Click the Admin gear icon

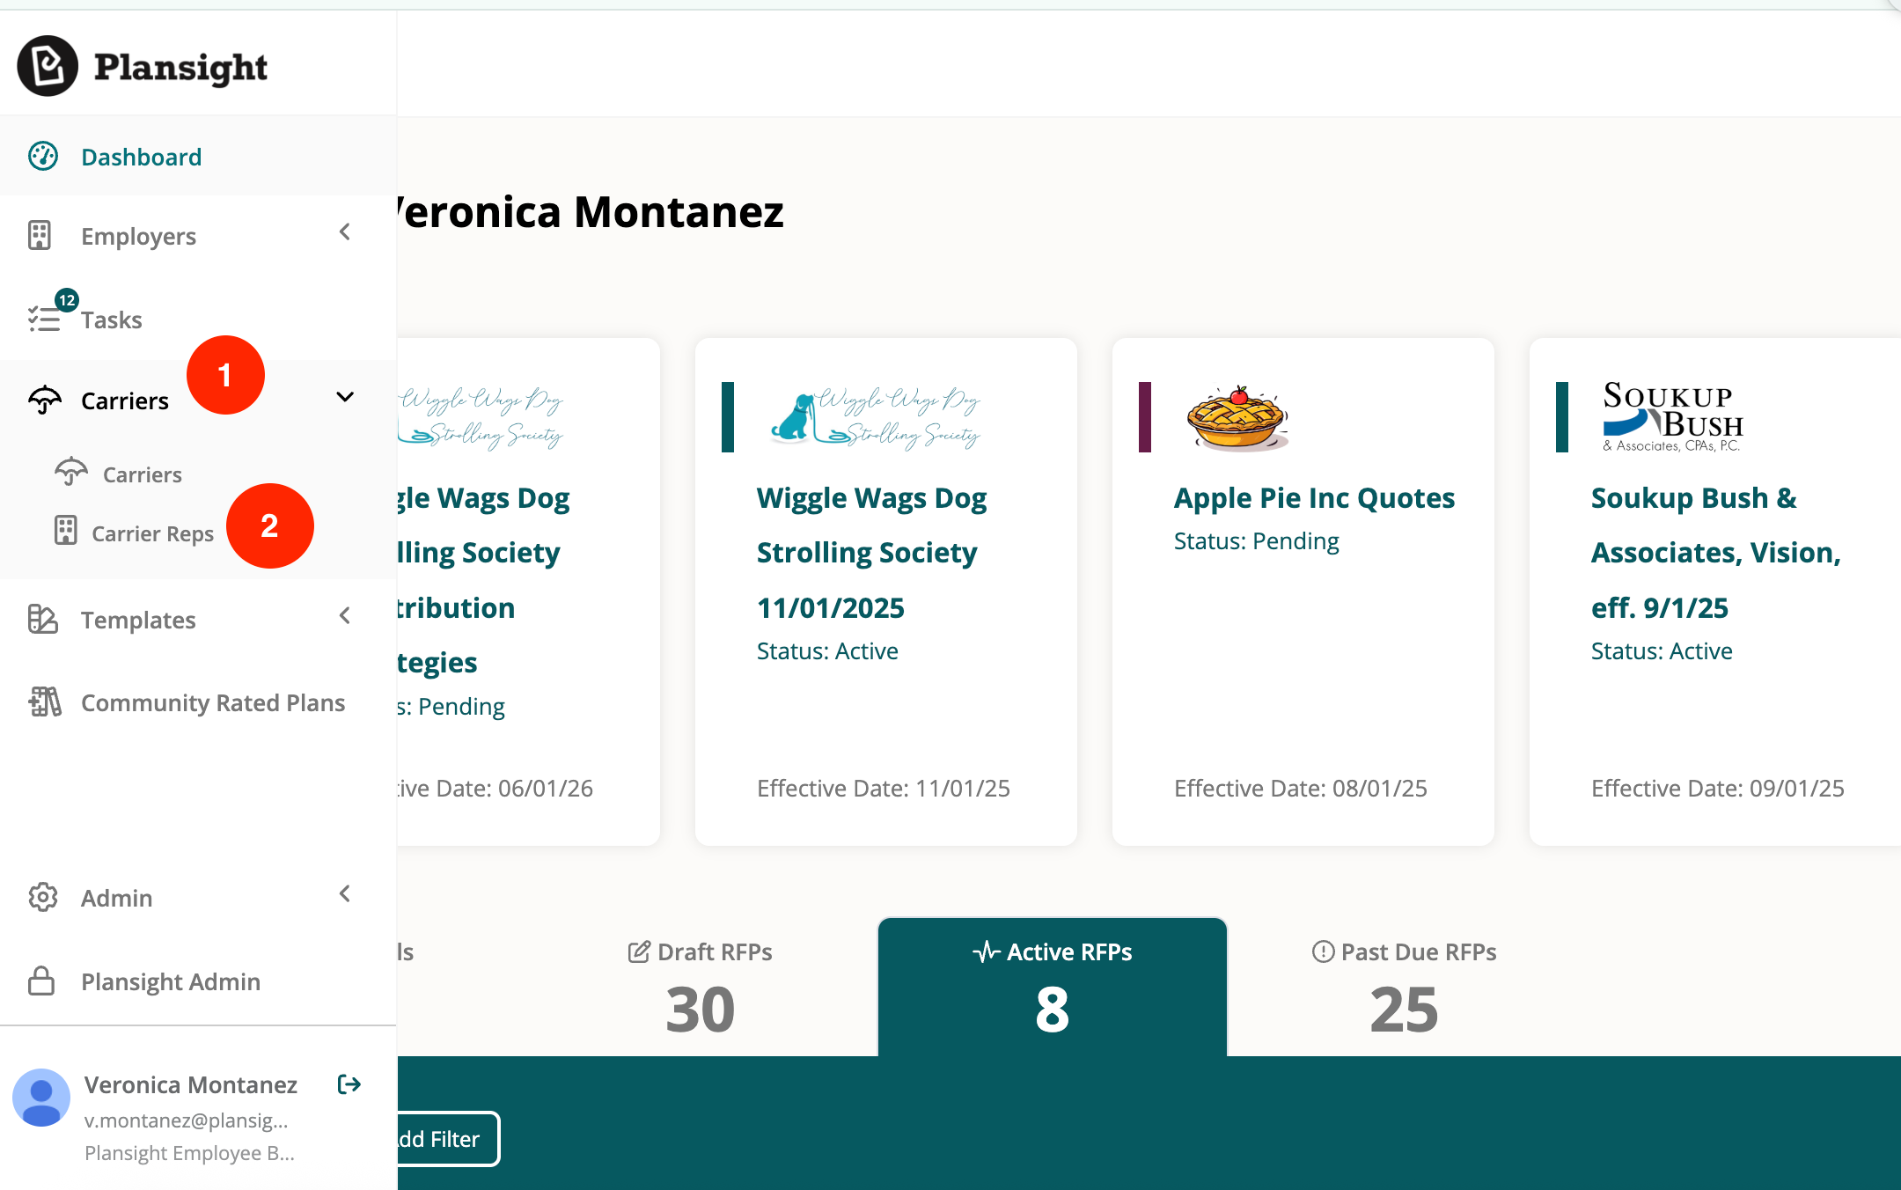pyautogui.click(x=42, y=897)
